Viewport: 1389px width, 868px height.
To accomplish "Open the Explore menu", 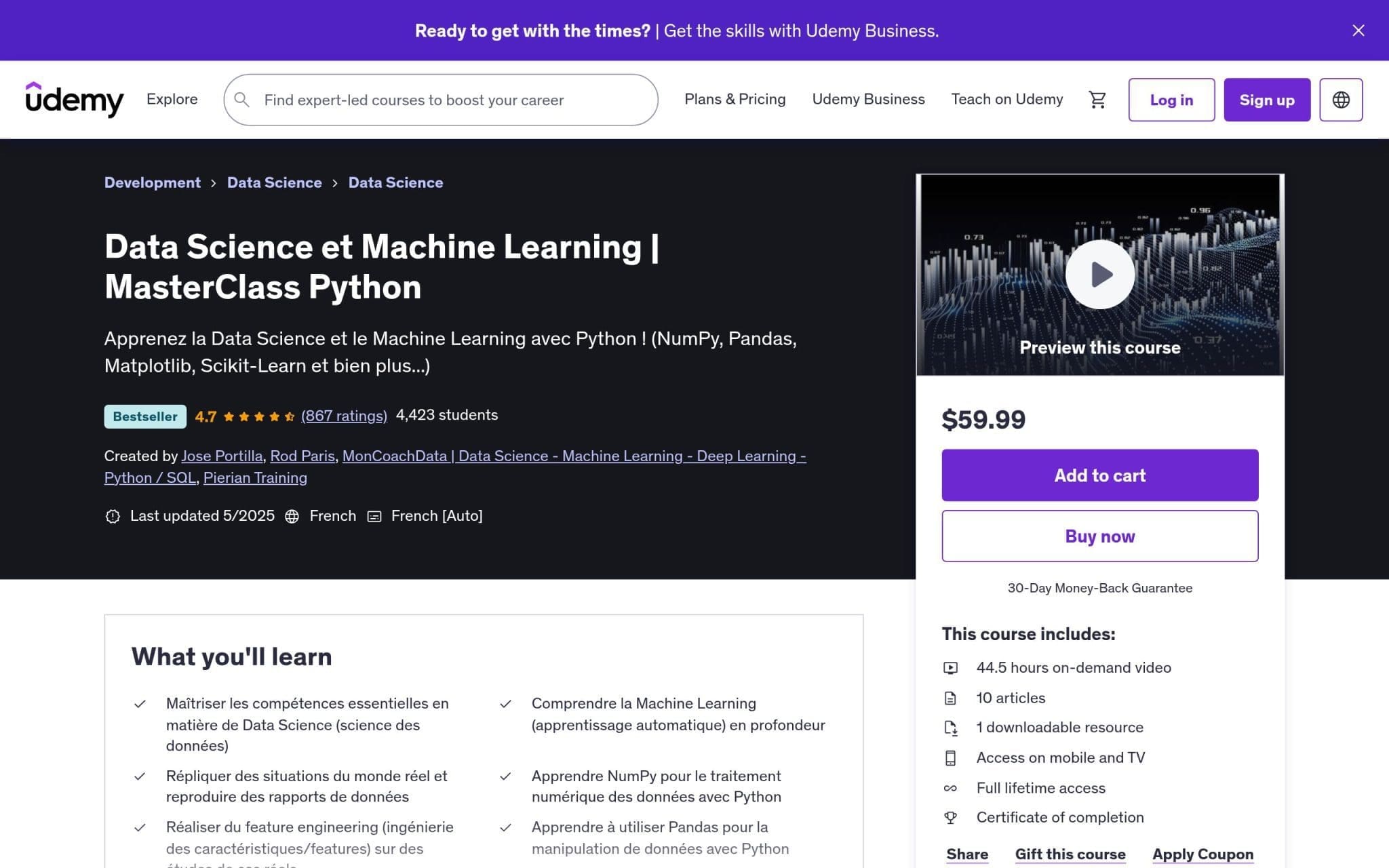I will 172,99.
